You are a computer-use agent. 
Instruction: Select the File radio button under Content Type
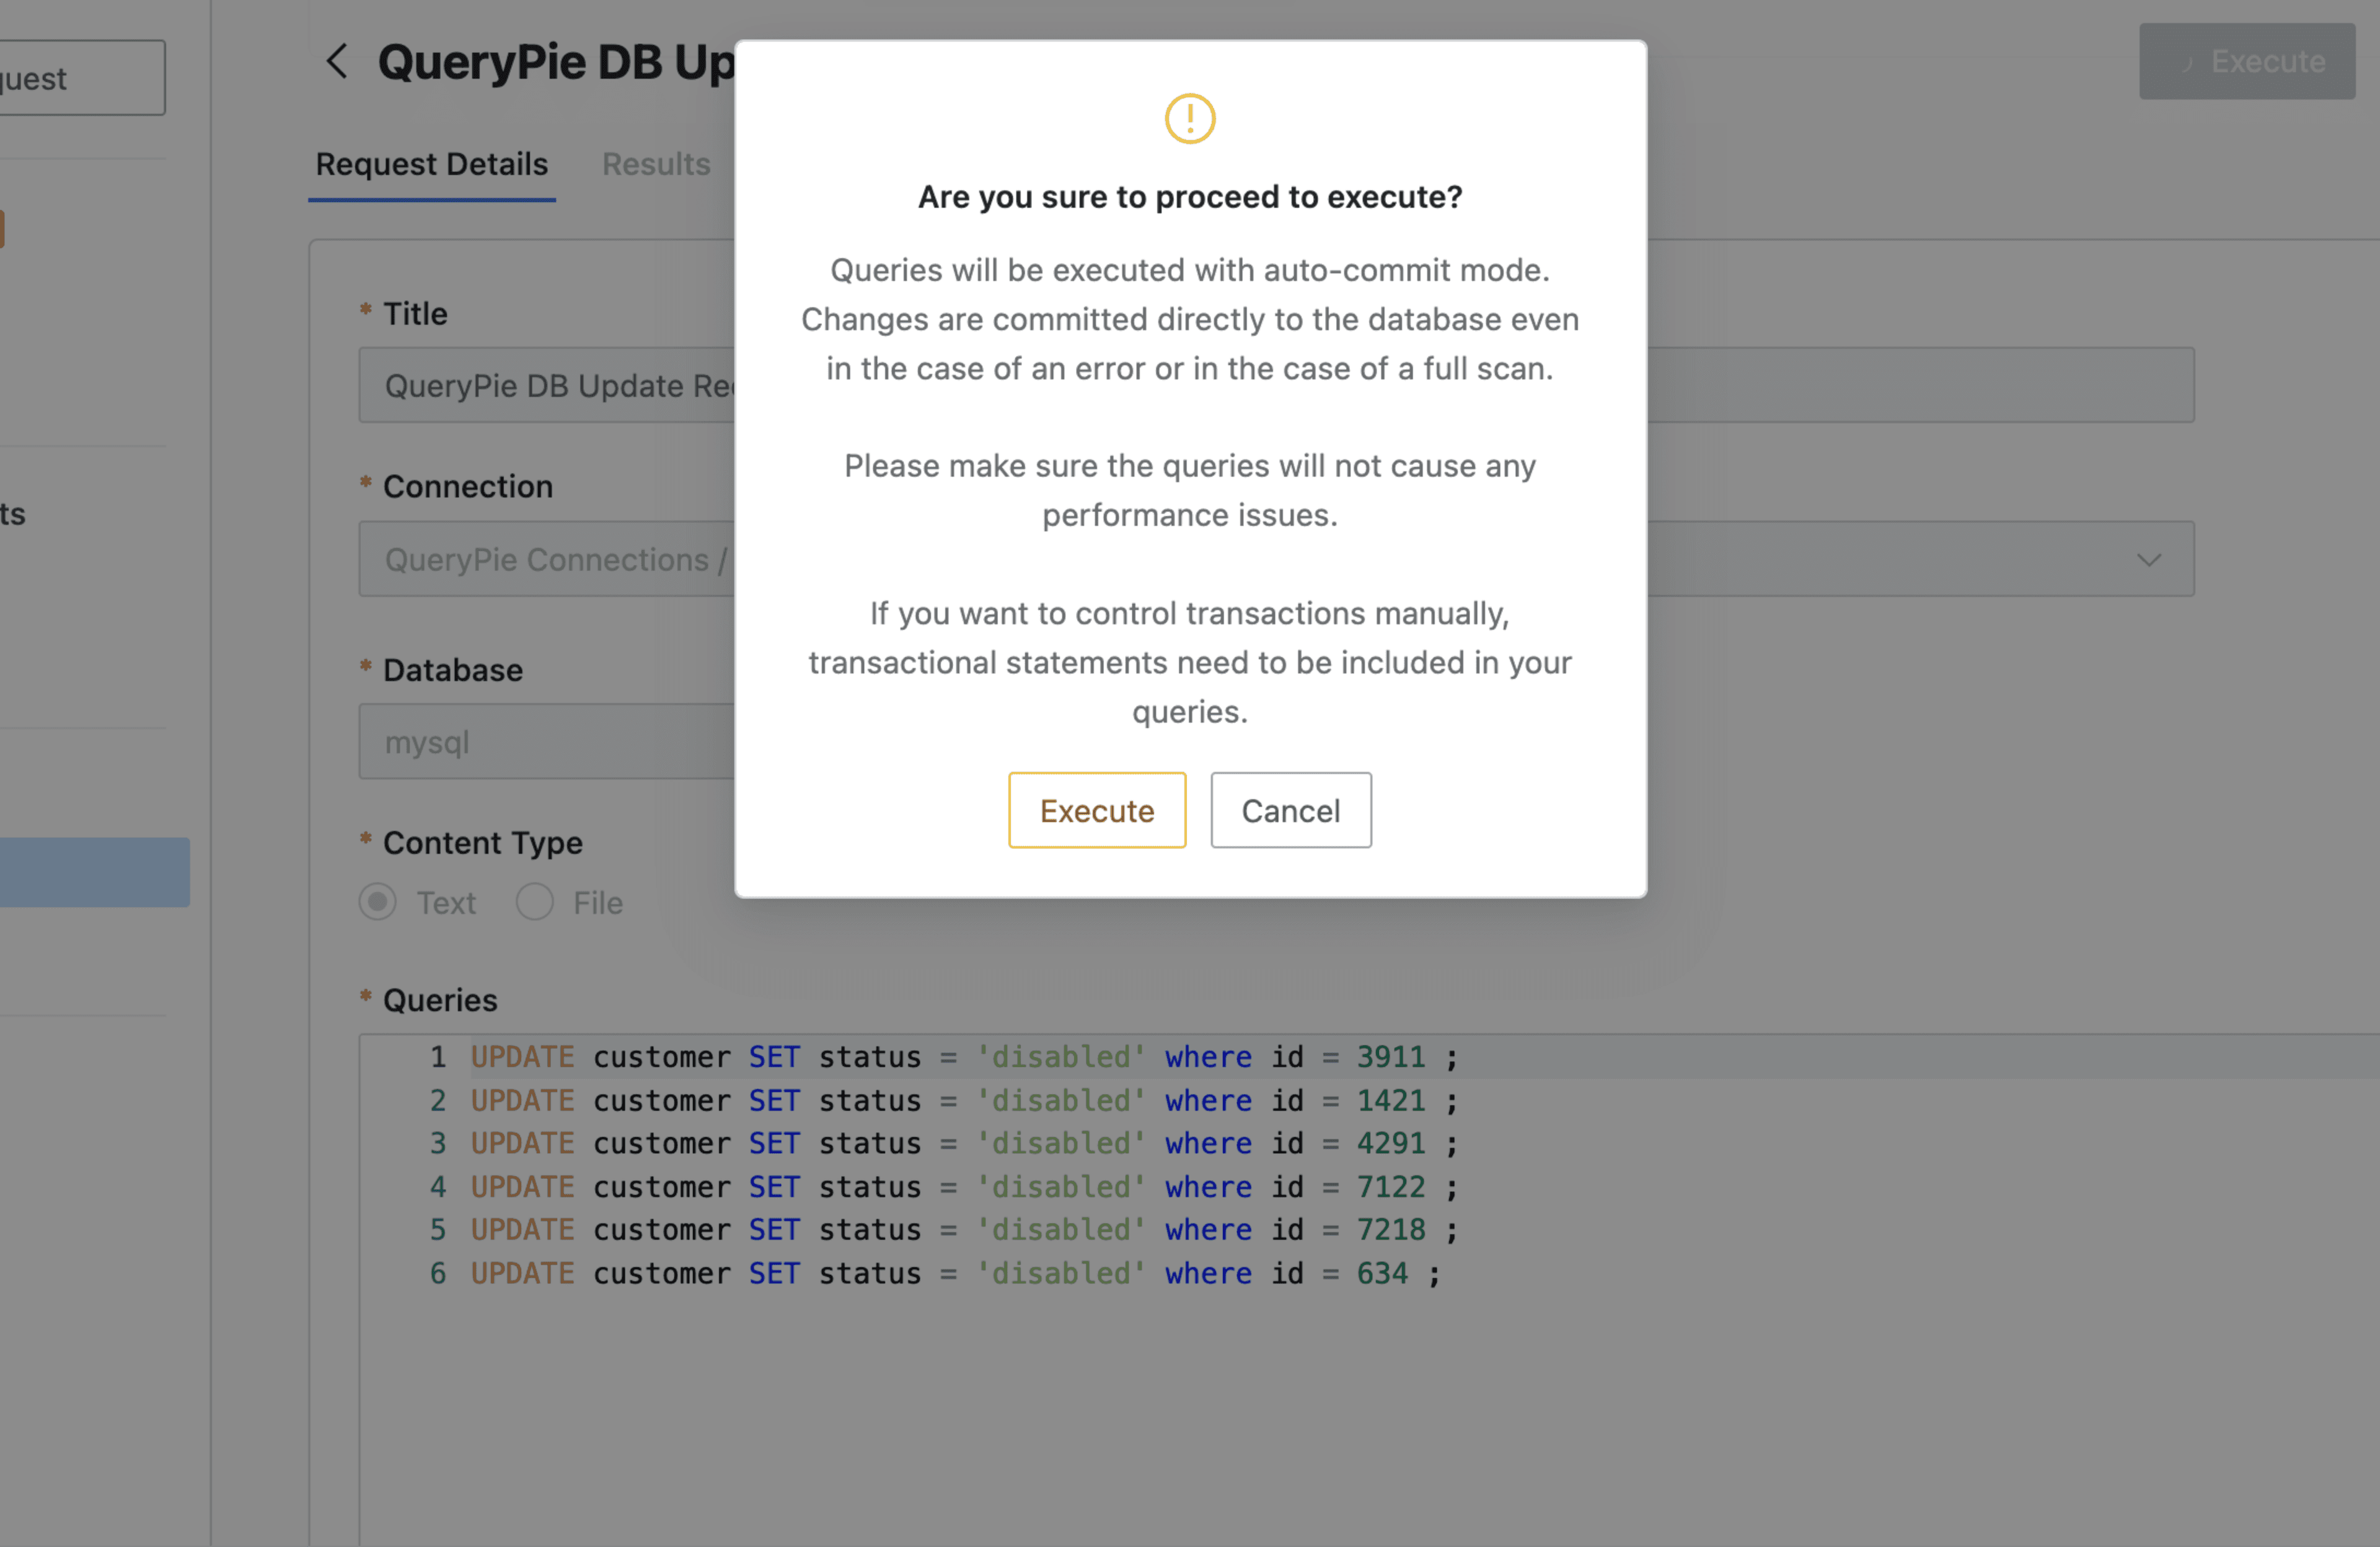coord(535,902)
